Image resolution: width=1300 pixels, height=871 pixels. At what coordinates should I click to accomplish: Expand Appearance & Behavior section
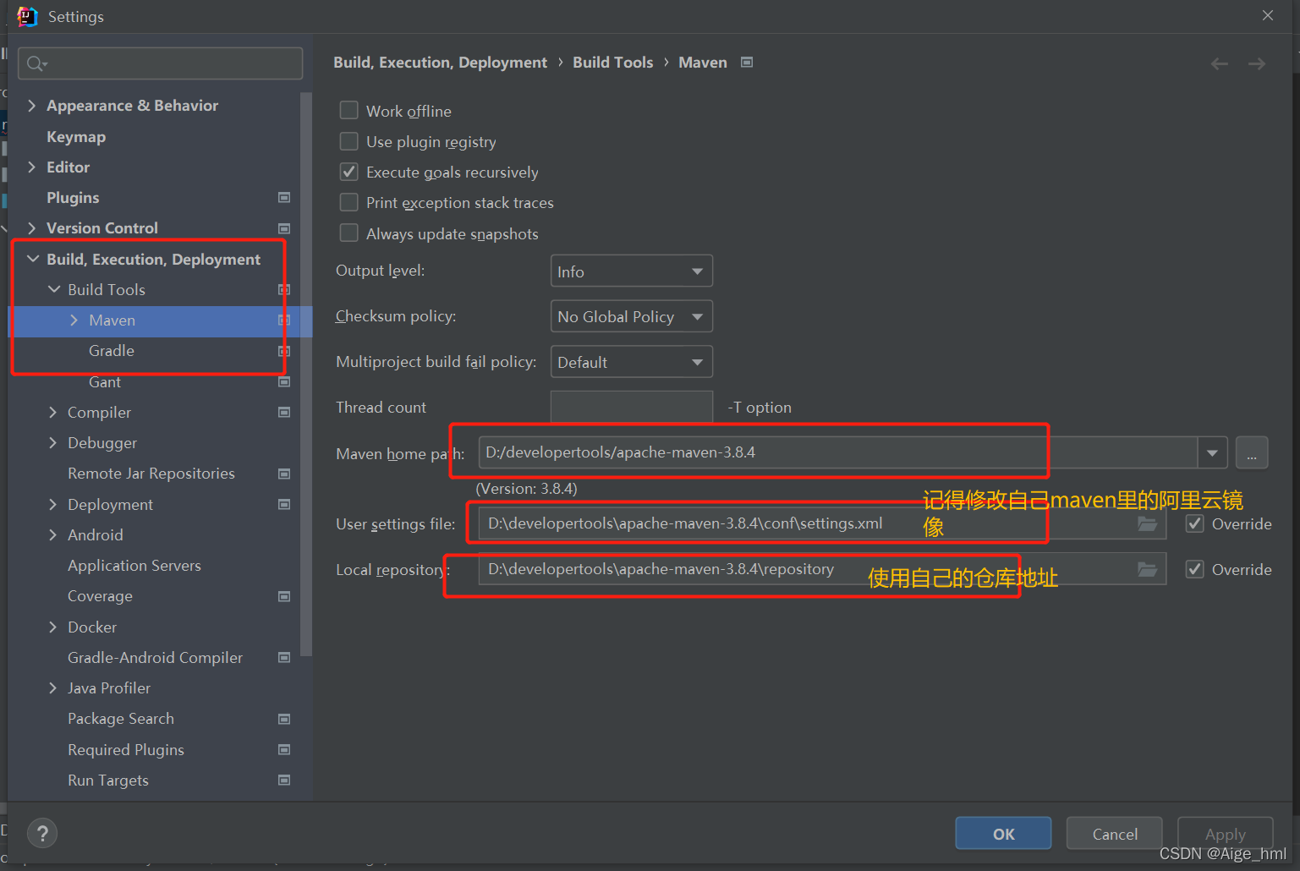tap(31, 106)
